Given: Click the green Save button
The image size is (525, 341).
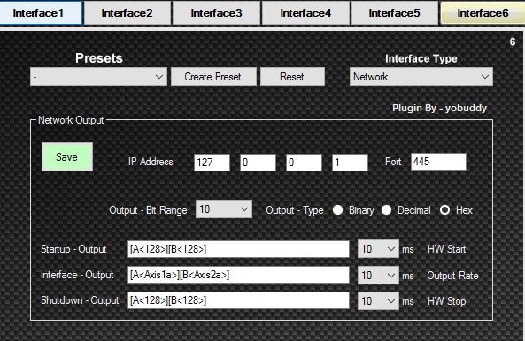Looking at the screenshot, I should 67,157.
